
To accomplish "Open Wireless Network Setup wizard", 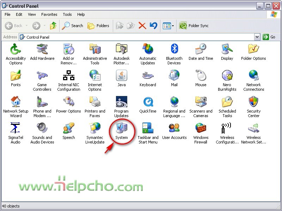I will 253,133.
